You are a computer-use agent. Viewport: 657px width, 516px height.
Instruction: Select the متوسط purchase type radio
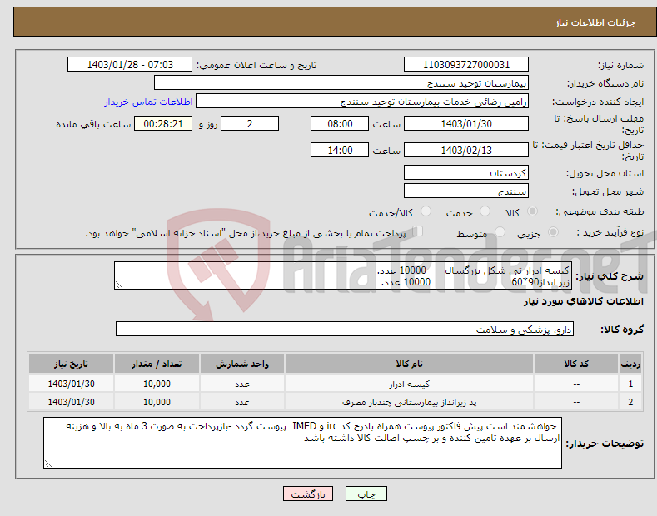[x=500, y=231]
